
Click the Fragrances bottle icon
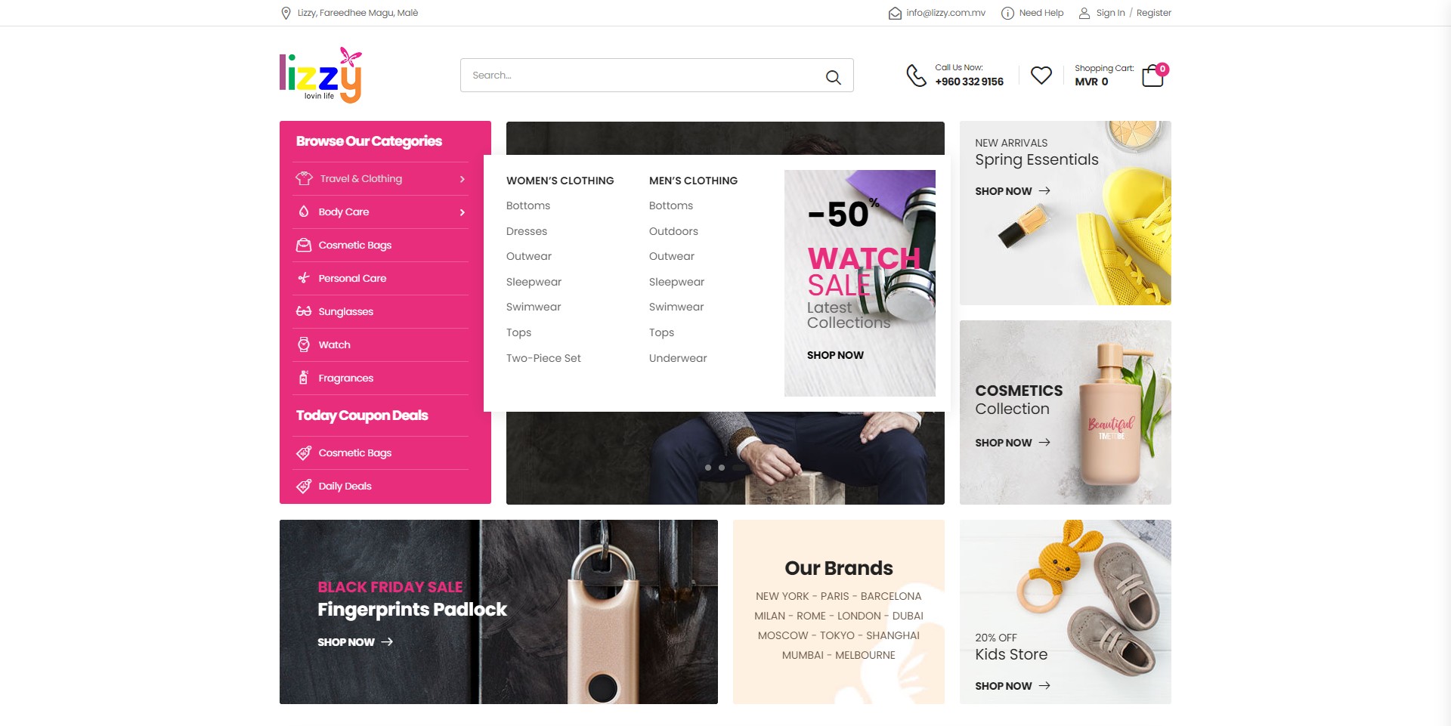tap(303, 378)
